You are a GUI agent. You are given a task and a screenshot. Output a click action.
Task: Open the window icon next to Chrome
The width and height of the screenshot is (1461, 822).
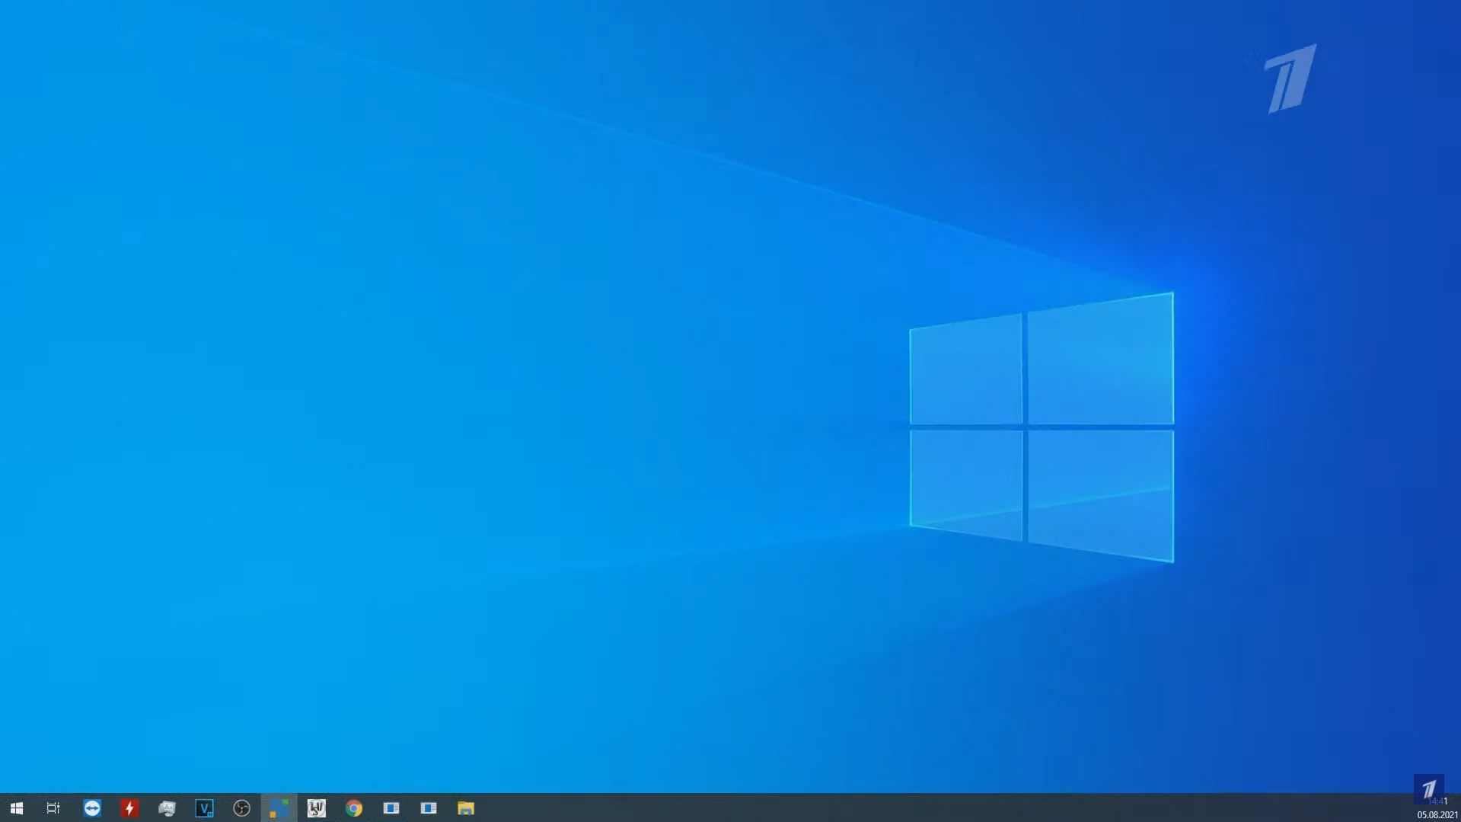pyautogui.click(x=391, y=808)
